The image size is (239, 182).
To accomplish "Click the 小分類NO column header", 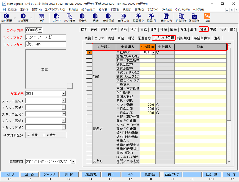I will (x=148, y=47).
